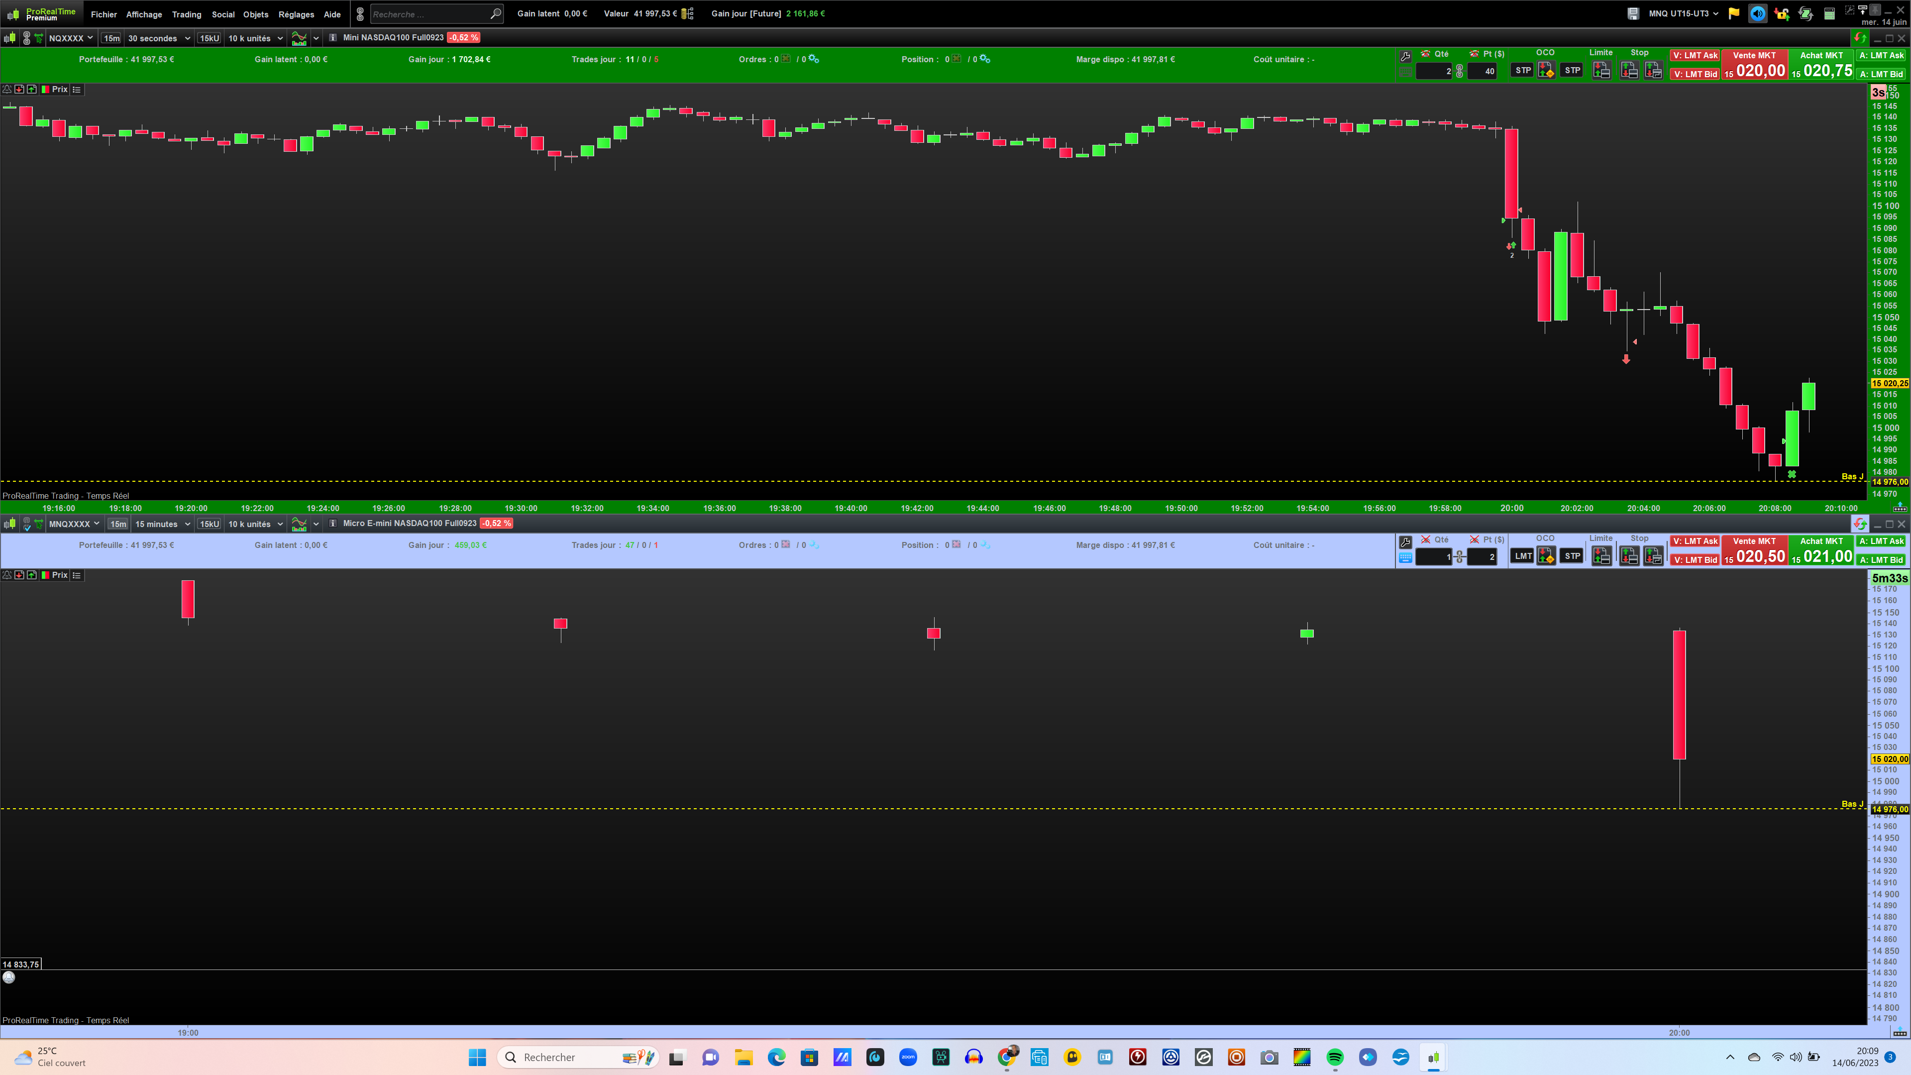
Task: Expand the 30 secondes timeframe dropdown
Action: tap(159, 38)
